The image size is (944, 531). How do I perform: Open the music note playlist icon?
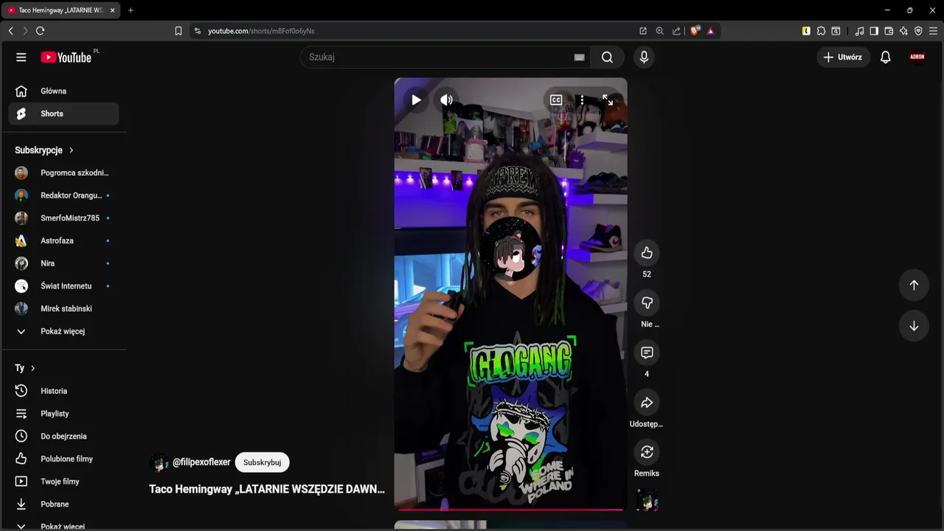pos(859,31)
